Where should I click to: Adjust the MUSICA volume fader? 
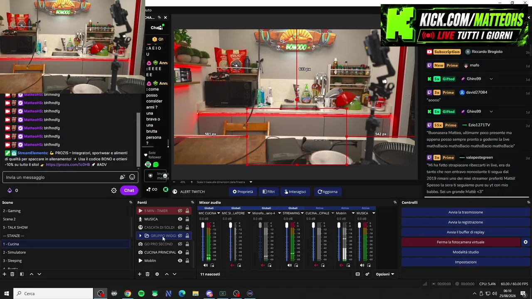[x=360, y=225]
